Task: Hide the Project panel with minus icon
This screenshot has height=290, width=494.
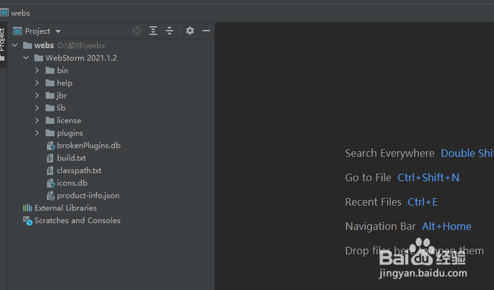Action: (x=206, y=31)
